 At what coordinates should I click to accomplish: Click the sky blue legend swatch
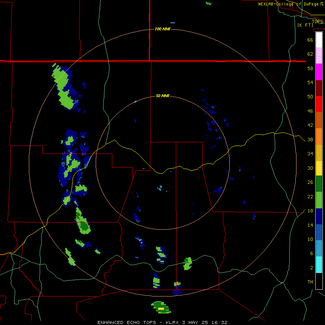[319, 248]
